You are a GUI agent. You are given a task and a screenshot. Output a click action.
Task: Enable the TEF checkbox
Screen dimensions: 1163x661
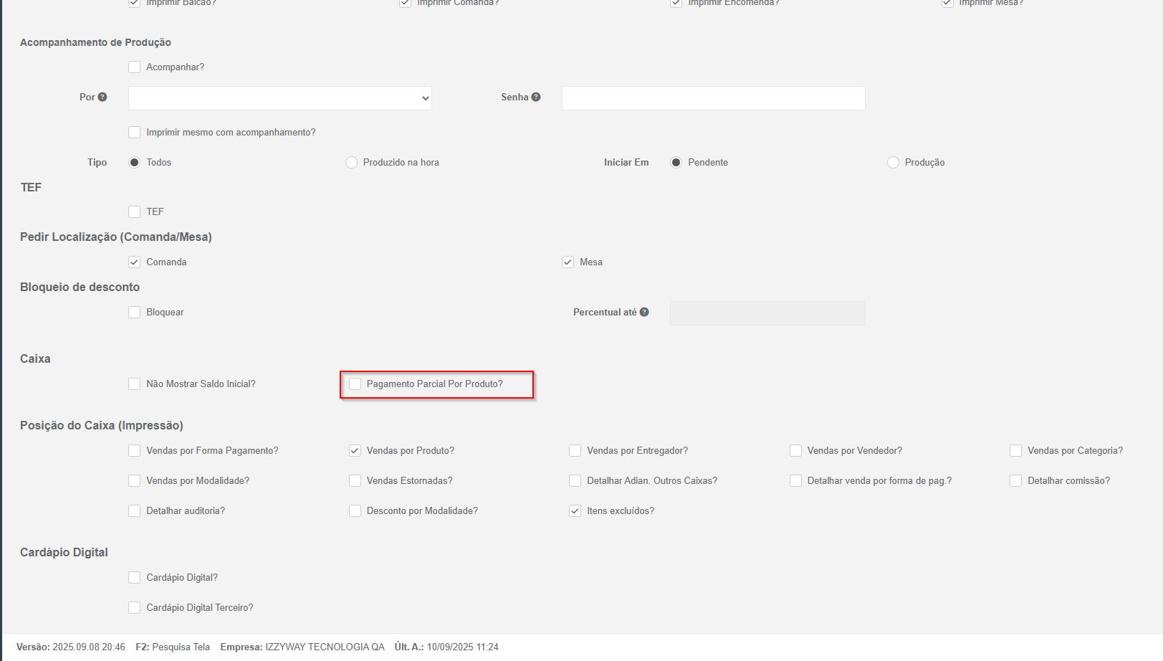(135, 211)
